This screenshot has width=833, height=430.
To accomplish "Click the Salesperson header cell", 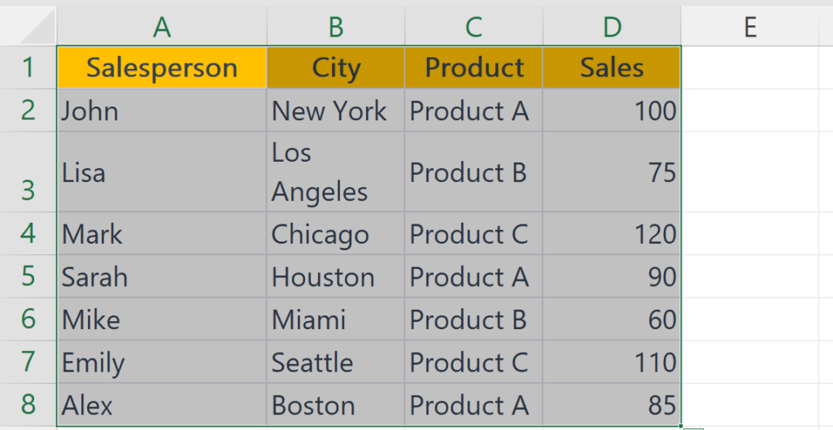I will coord(162,67).
